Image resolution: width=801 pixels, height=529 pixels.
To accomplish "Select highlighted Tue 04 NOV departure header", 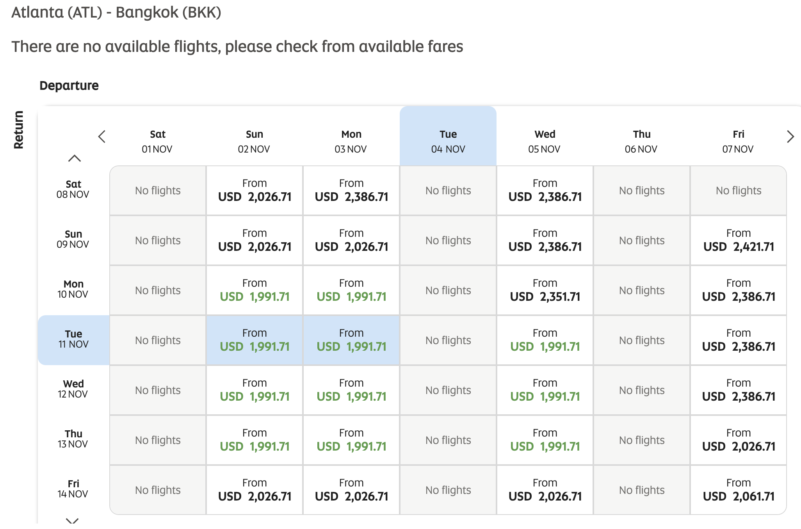I will click(x=448, y=137).
